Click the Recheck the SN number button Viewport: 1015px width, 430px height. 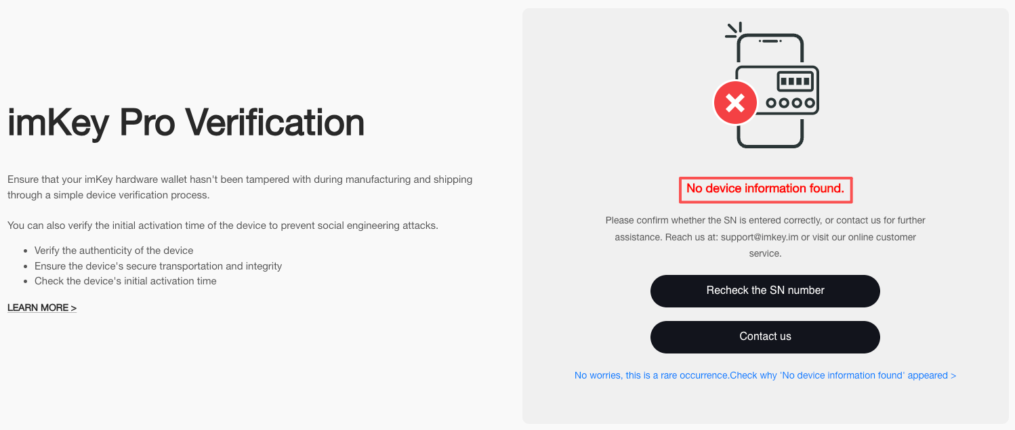(x=765, y=291)
